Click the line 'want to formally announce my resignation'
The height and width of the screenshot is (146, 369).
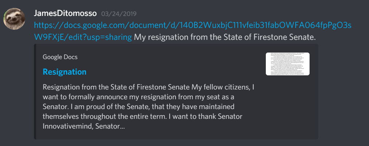coord(139,97)
